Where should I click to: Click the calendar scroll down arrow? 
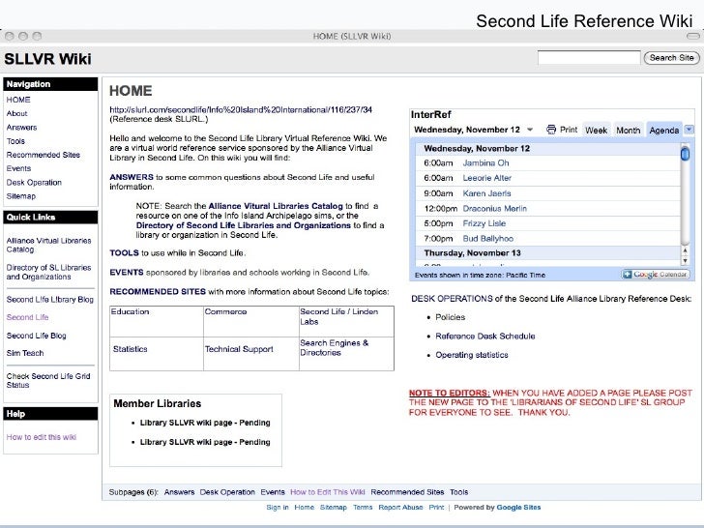685,260
